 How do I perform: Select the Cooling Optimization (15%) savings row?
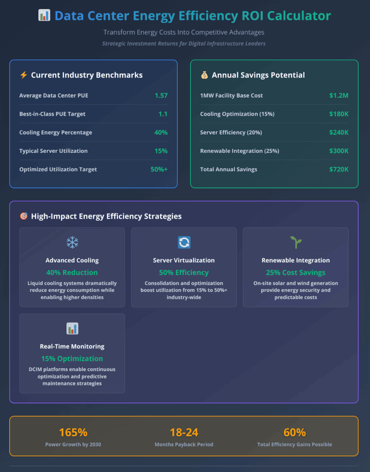point(274,114)
